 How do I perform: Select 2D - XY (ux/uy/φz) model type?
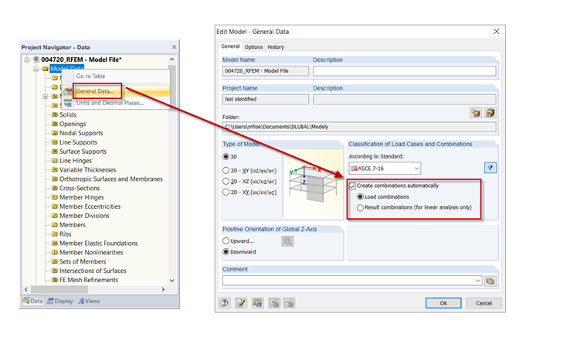(x=226, y=193)
